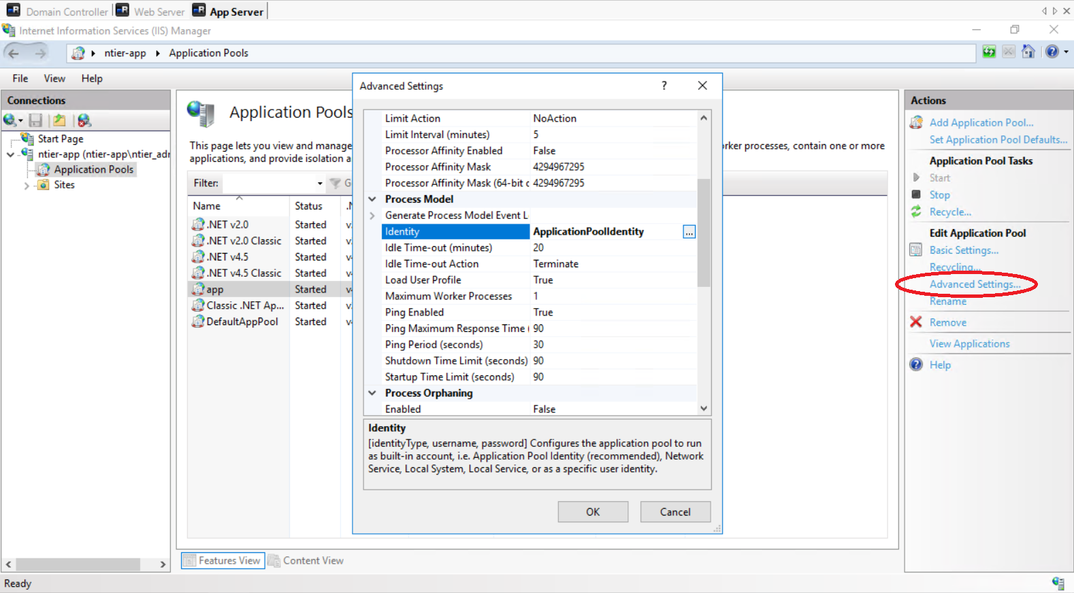Select the app application pool row
Image resolution: width=1074 pixels, height=593 pixels.
pos(270,289)
